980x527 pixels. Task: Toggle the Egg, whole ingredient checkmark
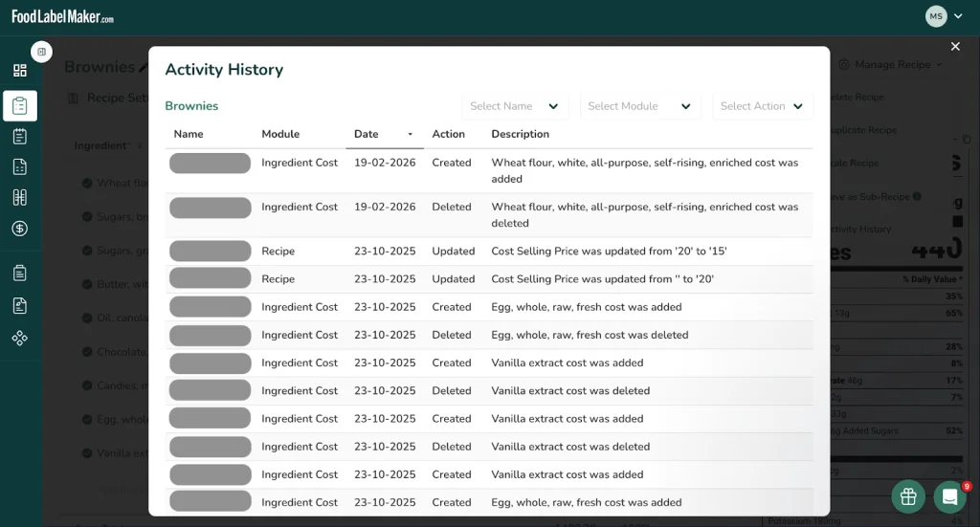pos(87,419)
